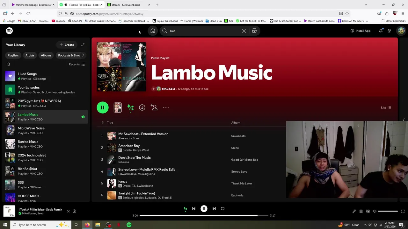Open RichBoi$hiet playlist
The width and height of the screenshot is (408, 229).
tap(45, 171)
